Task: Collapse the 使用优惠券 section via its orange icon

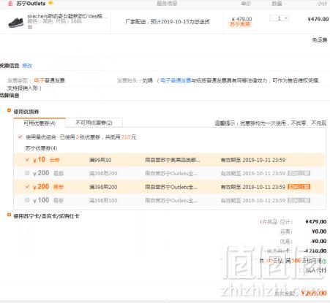Action: pos(9,110)
